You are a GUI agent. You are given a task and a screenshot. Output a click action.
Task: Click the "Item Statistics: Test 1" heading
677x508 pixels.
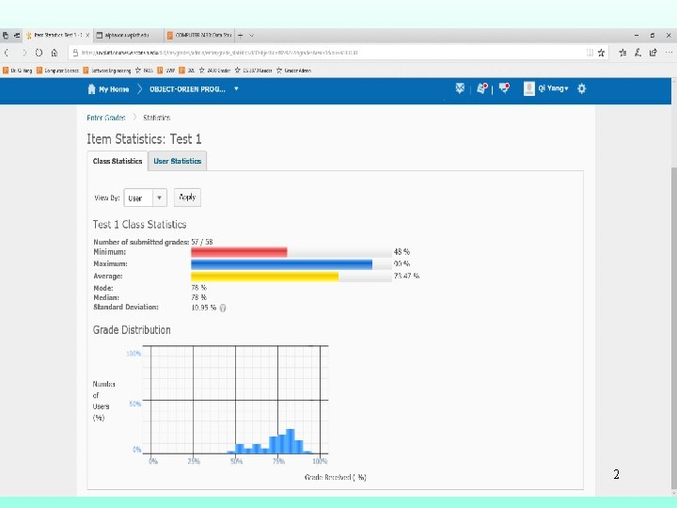[144, 139]
